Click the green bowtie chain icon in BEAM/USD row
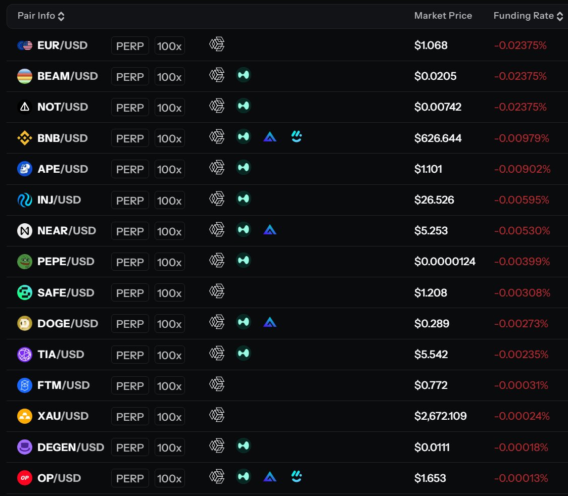The image size is (568, 496). coord(244,75)
